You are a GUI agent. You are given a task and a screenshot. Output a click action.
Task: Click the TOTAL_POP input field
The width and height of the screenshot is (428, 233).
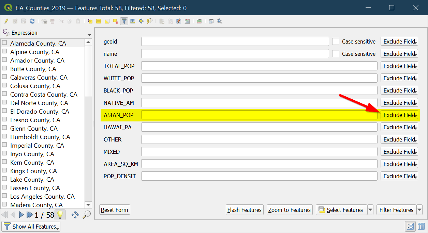pos(259,66)
